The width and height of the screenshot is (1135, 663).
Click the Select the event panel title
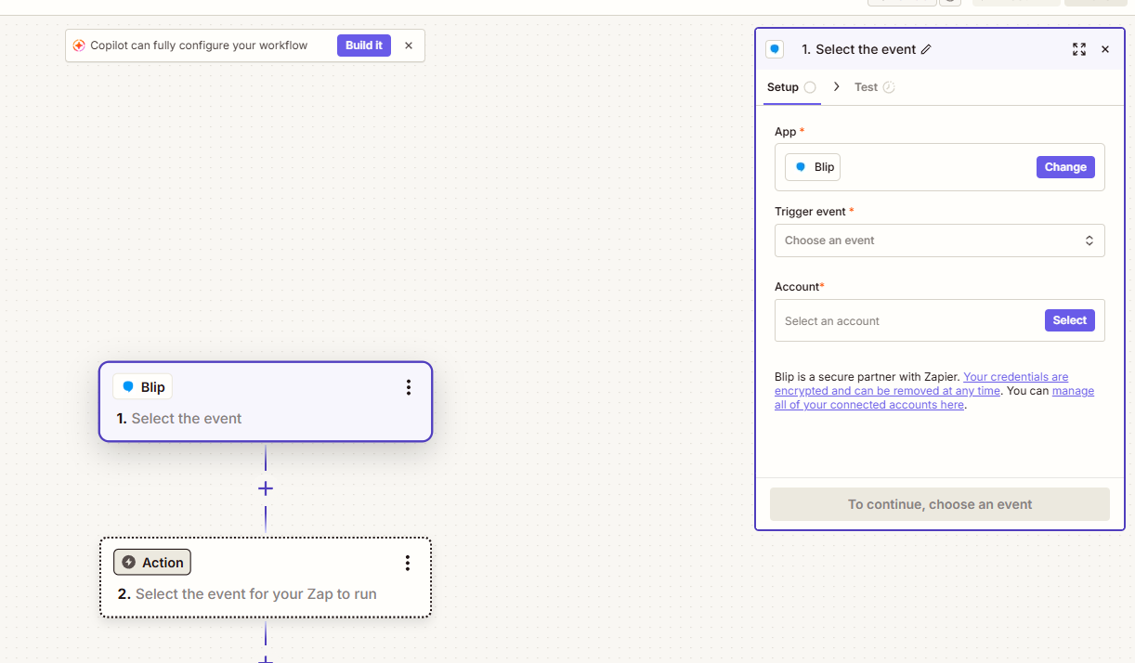click(x=858, y=49)
